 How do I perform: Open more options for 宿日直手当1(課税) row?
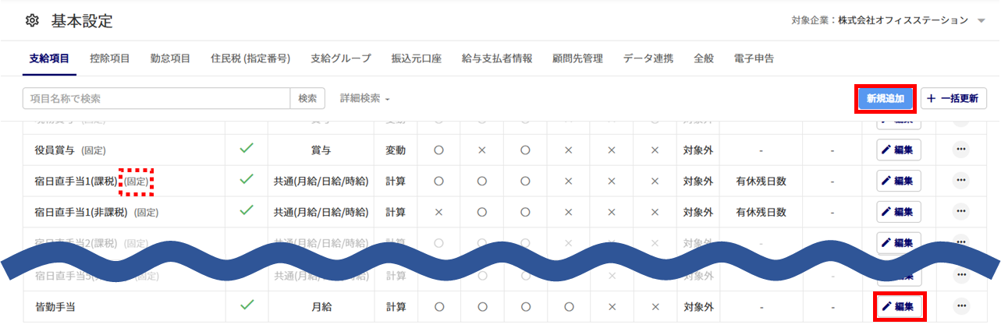click(x=960, y=181)
